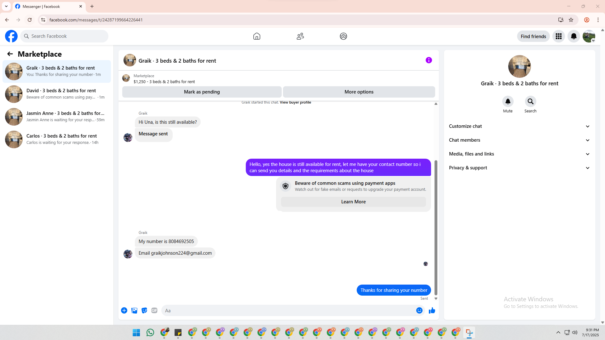This screenshot has width=605, height=340.
Task: Expand the Privacy & support section
Action: click(520, 168)
